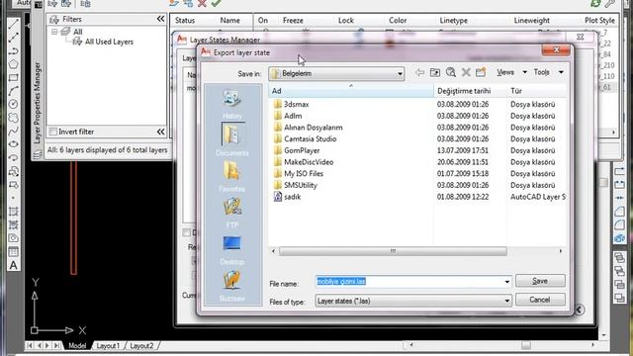Open the Views dropdown menu

pos(511,72)
